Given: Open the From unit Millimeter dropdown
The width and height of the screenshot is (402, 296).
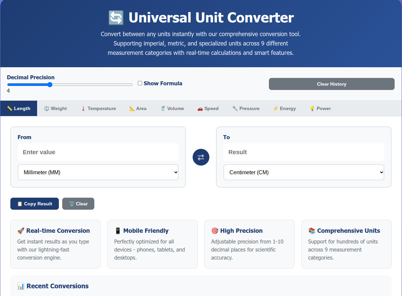Looking at the screenshot, I should [x=98, y=172].
